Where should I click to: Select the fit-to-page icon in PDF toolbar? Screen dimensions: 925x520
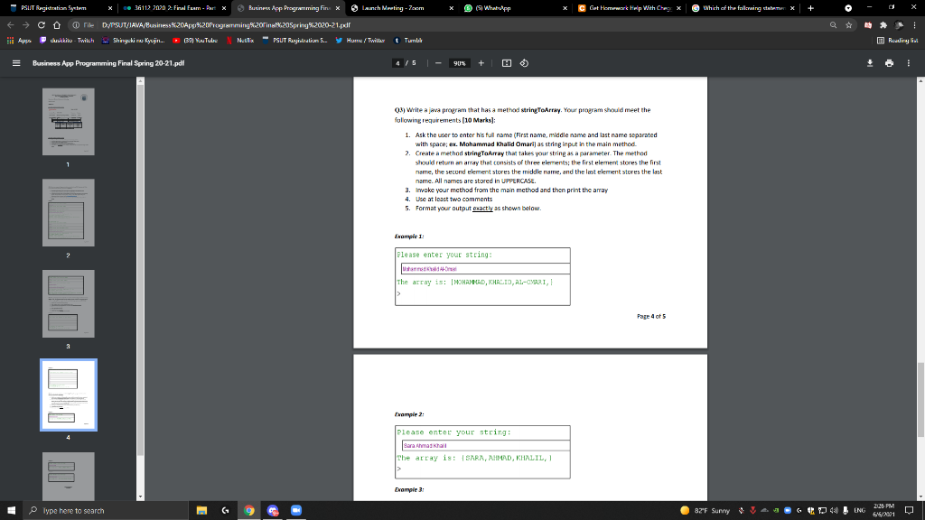(x=505, y=63)
